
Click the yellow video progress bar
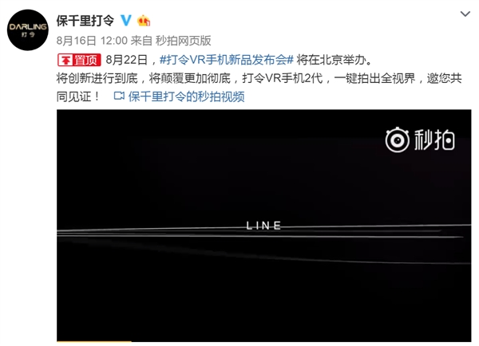[x=94, y=341]
